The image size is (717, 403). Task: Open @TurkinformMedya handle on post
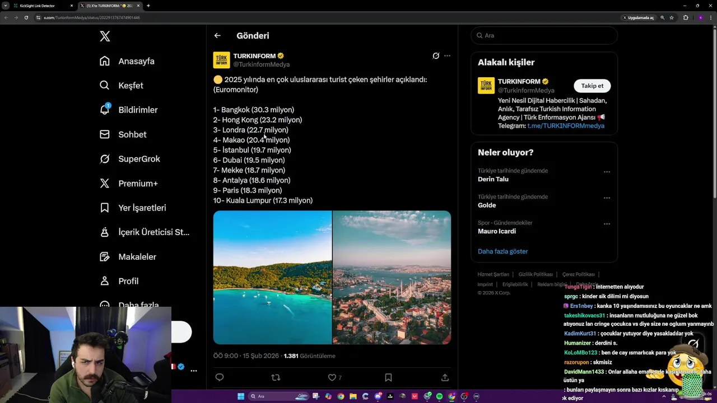coord(261,64)
